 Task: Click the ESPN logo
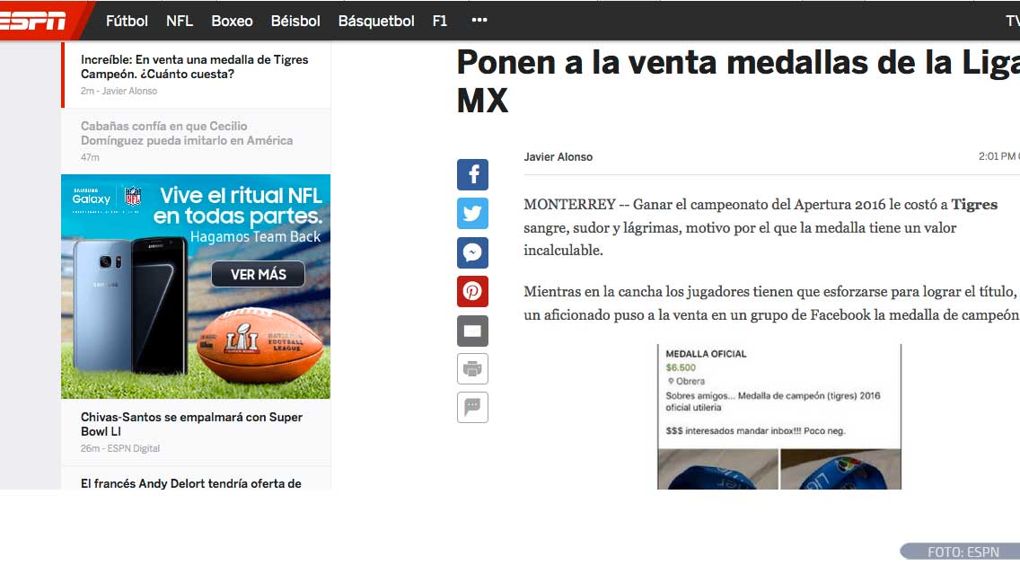coord(32,21)
